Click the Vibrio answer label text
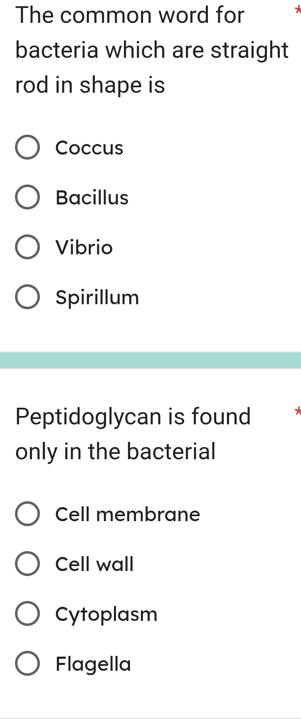This screenshot has width=301, height=719. coord(84,247)
